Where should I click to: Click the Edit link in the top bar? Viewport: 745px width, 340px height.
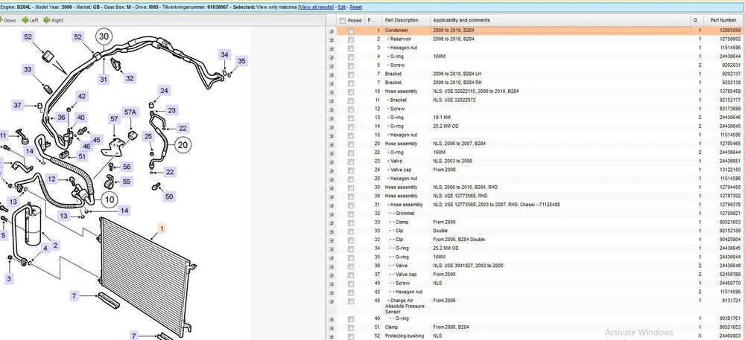coord(352,6)
